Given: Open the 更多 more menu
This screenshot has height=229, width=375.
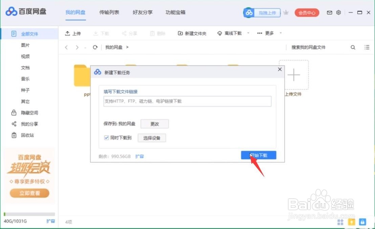Looking at the screenshot, I should [265, 33].
